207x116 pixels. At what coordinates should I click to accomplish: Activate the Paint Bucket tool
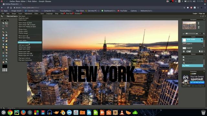(6, 35)
